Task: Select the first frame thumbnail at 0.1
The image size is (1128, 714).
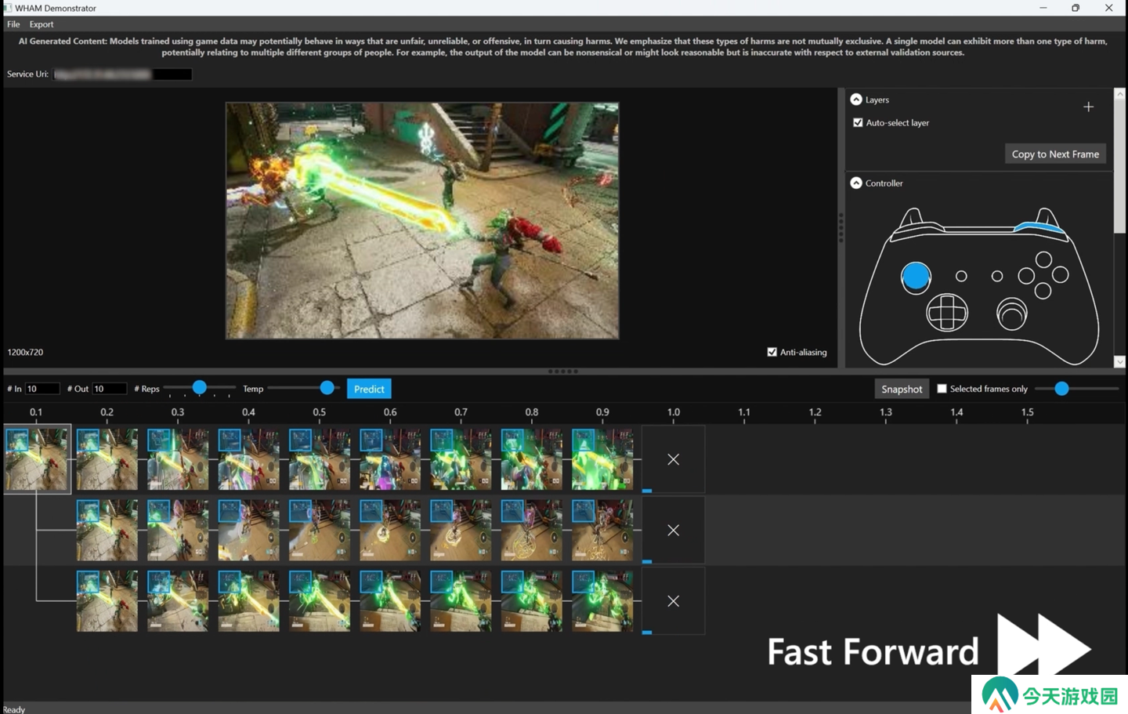Action: 37,459
